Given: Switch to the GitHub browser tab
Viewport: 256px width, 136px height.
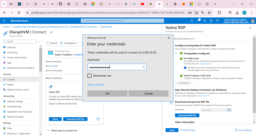Looking at the screenshot, I should point(60,4).
